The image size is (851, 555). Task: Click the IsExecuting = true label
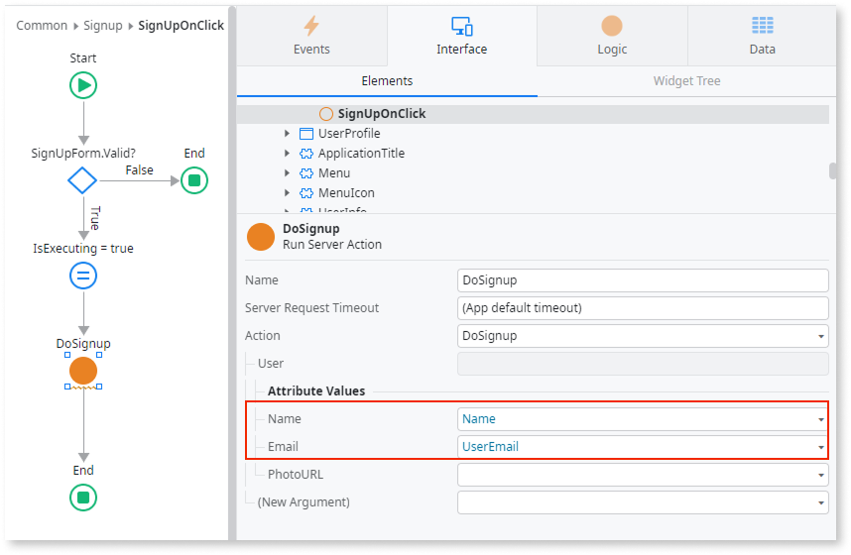[83, 249]
